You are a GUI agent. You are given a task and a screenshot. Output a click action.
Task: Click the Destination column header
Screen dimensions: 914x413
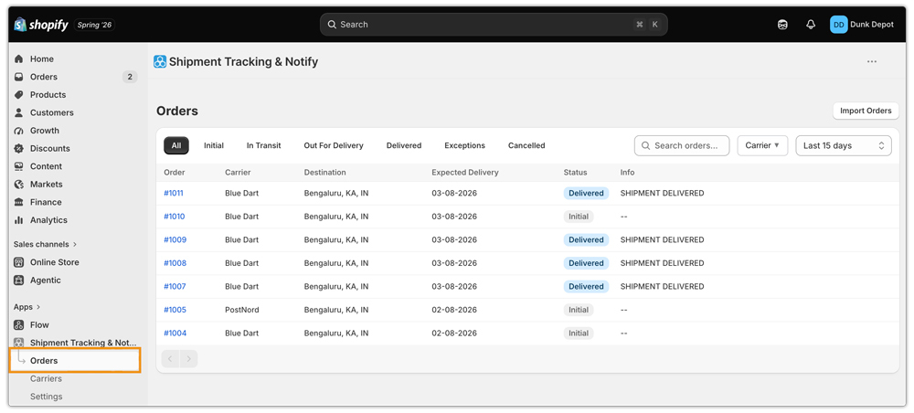coord(324,173)
